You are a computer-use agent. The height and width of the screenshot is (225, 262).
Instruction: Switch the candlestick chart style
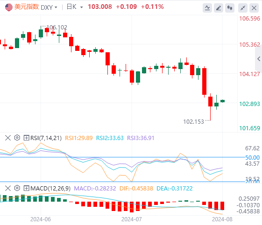[230, 8]
